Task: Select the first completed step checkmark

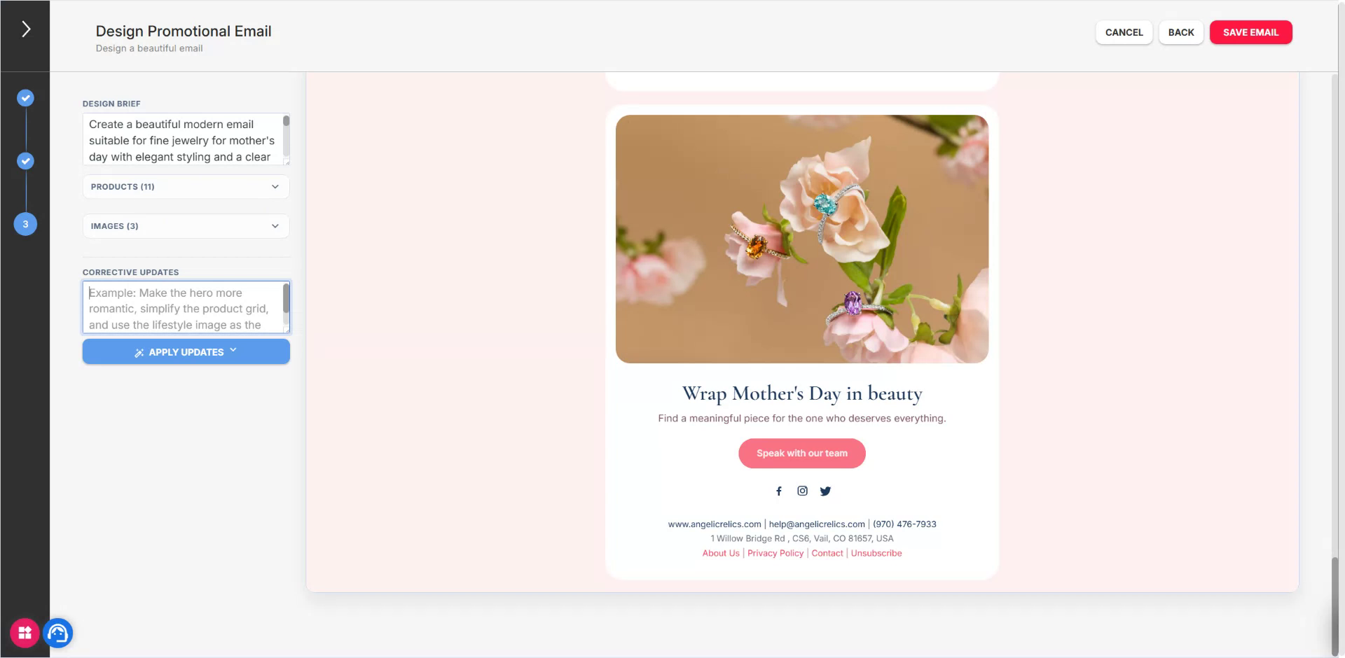Action: tap(26, 98)
